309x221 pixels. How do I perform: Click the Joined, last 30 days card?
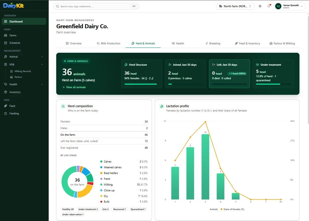185,74
